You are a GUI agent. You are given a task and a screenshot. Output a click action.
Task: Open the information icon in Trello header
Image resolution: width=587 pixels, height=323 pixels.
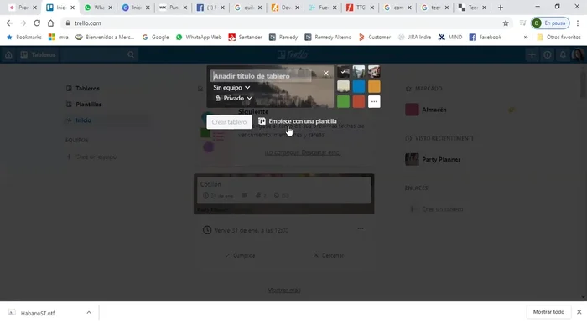coord(548,55)
